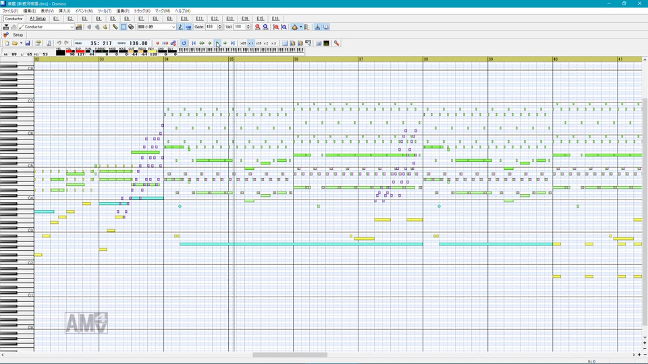Image resolution: width=648 pixels, height=364 pixels.
Task: Switch to the A1 Setup tab
Action: 38,19
